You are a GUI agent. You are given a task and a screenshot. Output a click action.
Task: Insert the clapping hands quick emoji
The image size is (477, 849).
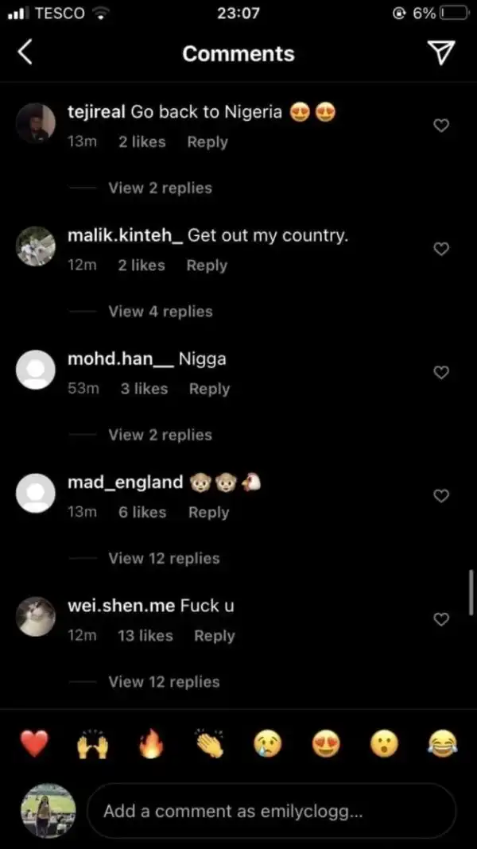pos(209,744)
